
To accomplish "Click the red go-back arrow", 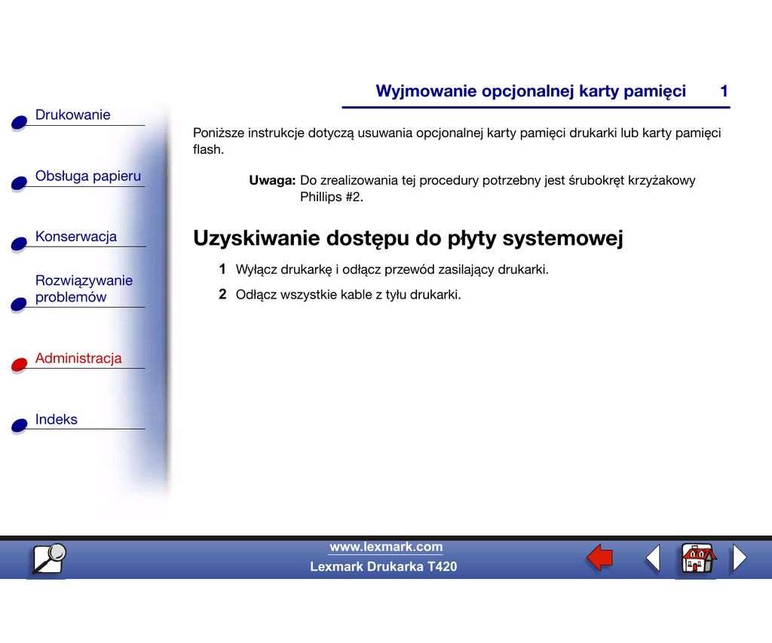I will (599, 559).
